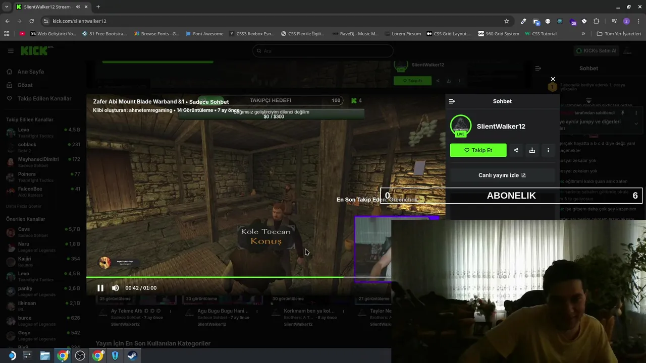
Task: Collapse the main chat panel icon
Action: (538, 68)
